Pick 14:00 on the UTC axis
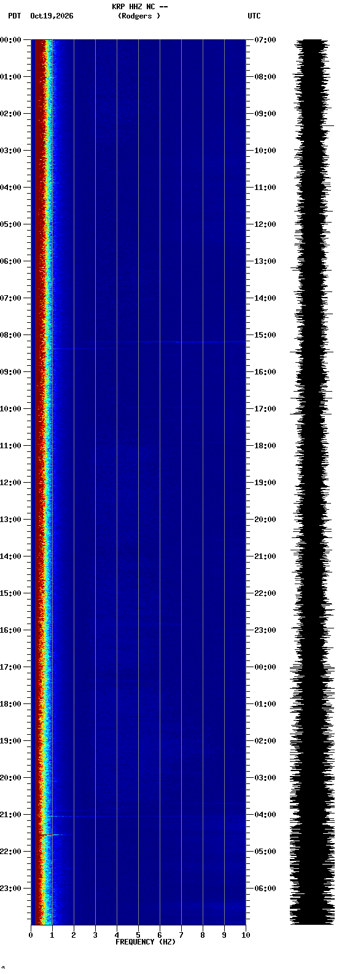 265,298
